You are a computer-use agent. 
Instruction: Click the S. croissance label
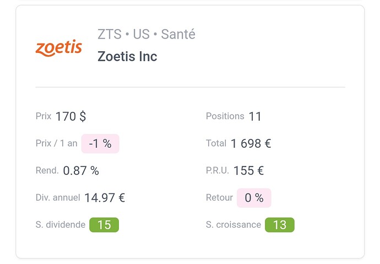coord(234,225)
